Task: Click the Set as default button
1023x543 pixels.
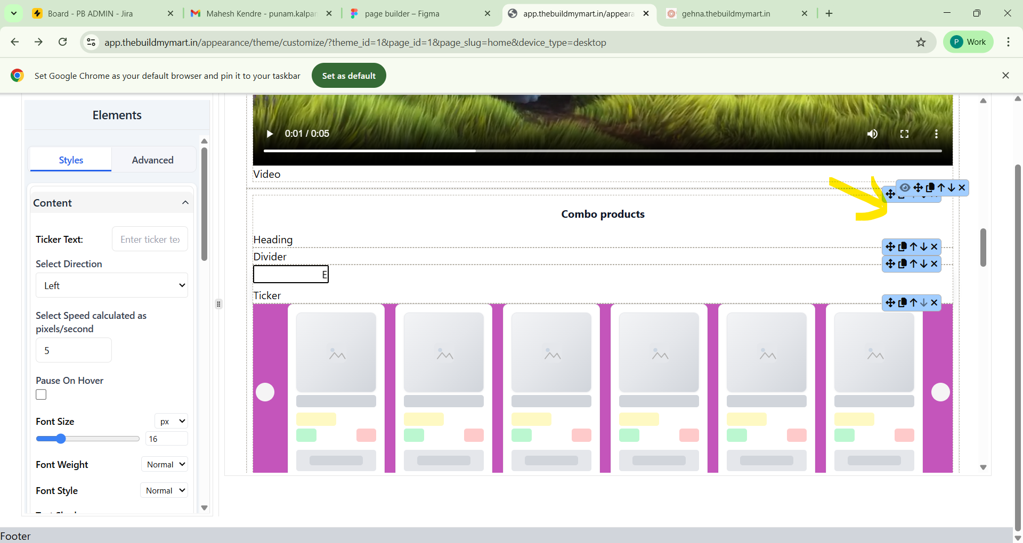Action: click(349, 76)
